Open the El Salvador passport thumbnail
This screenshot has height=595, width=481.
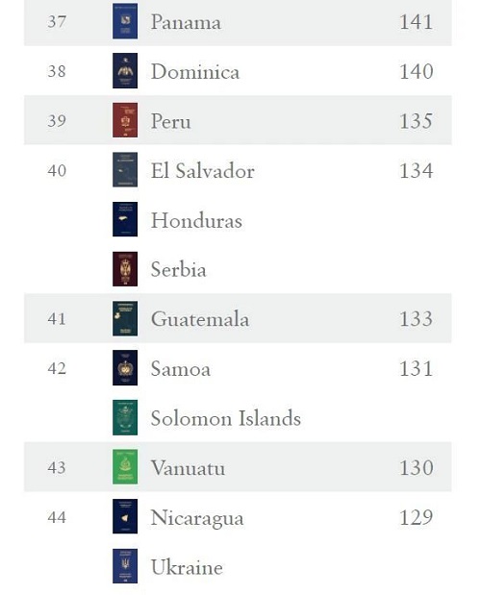click(x=125, y=170)
